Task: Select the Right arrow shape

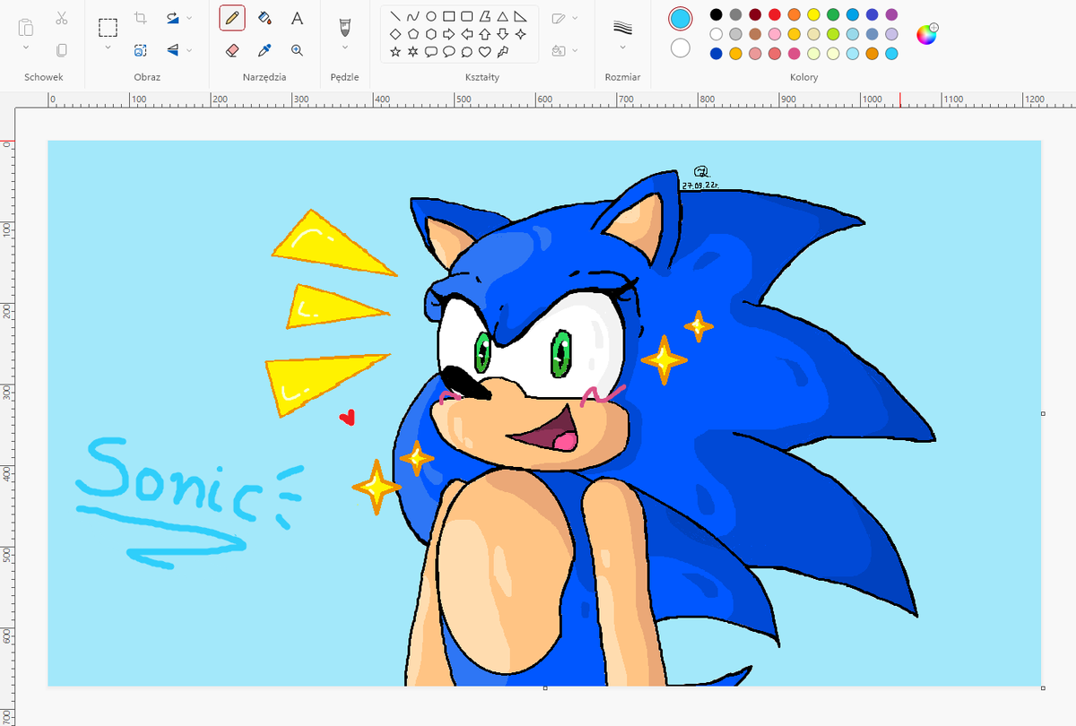Action: (449, 34)
